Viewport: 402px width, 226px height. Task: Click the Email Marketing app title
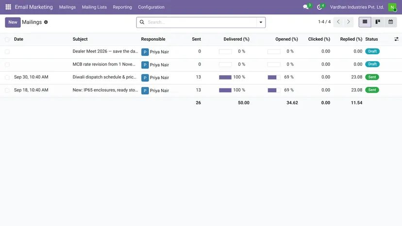(33, 7)
